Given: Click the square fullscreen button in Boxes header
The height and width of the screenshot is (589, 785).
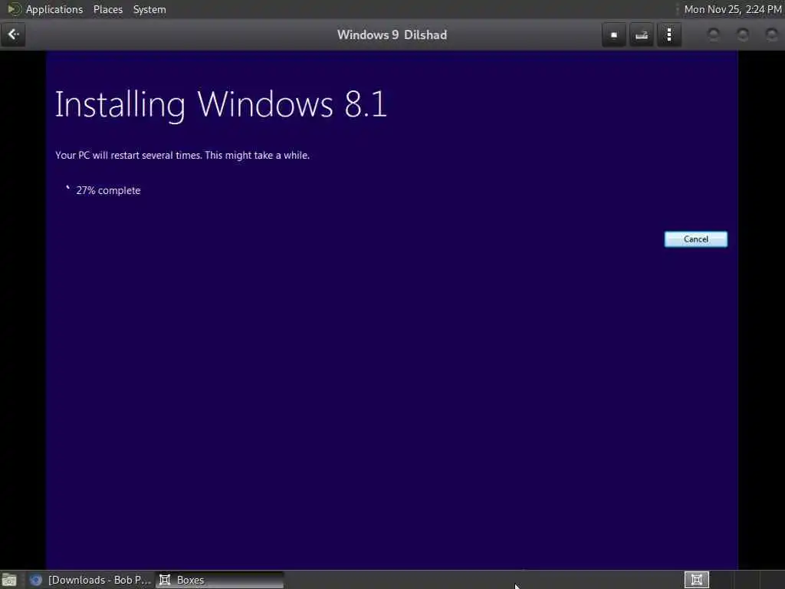Looking at the screenshot, I should click(x=614, y=35).
